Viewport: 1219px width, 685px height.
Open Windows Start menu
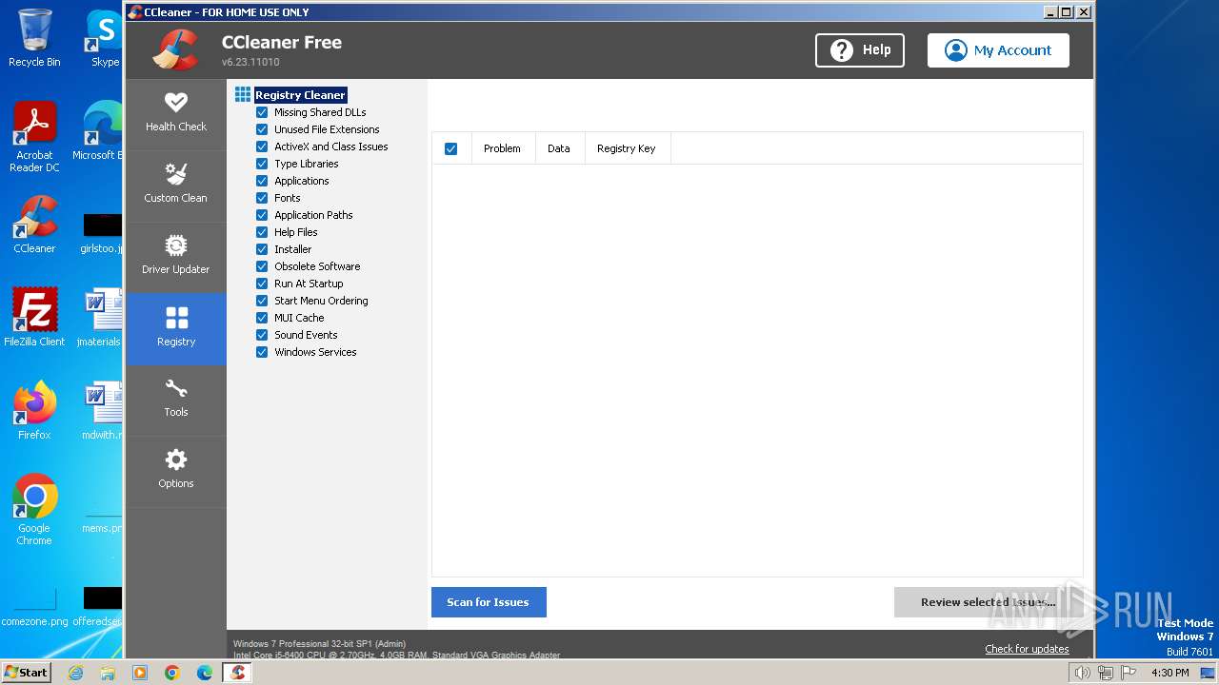point(26,673)
